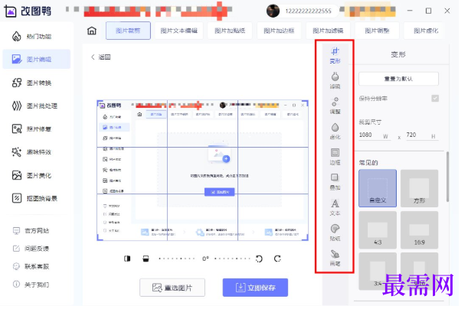The width and height of the screenshot is (468, 309).
Task: Switch to the 图片加边框 tab
Action: (279, 31)
